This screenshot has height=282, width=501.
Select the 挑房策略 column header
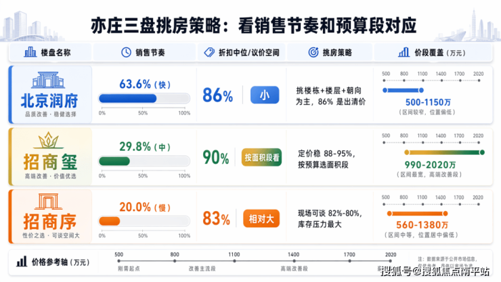[330, 52]
